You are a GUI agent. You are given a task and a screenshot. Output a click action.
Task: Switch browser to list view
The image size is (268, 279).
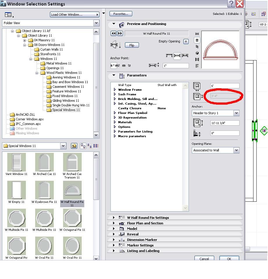pyautogui.click(x=96, y=146)
